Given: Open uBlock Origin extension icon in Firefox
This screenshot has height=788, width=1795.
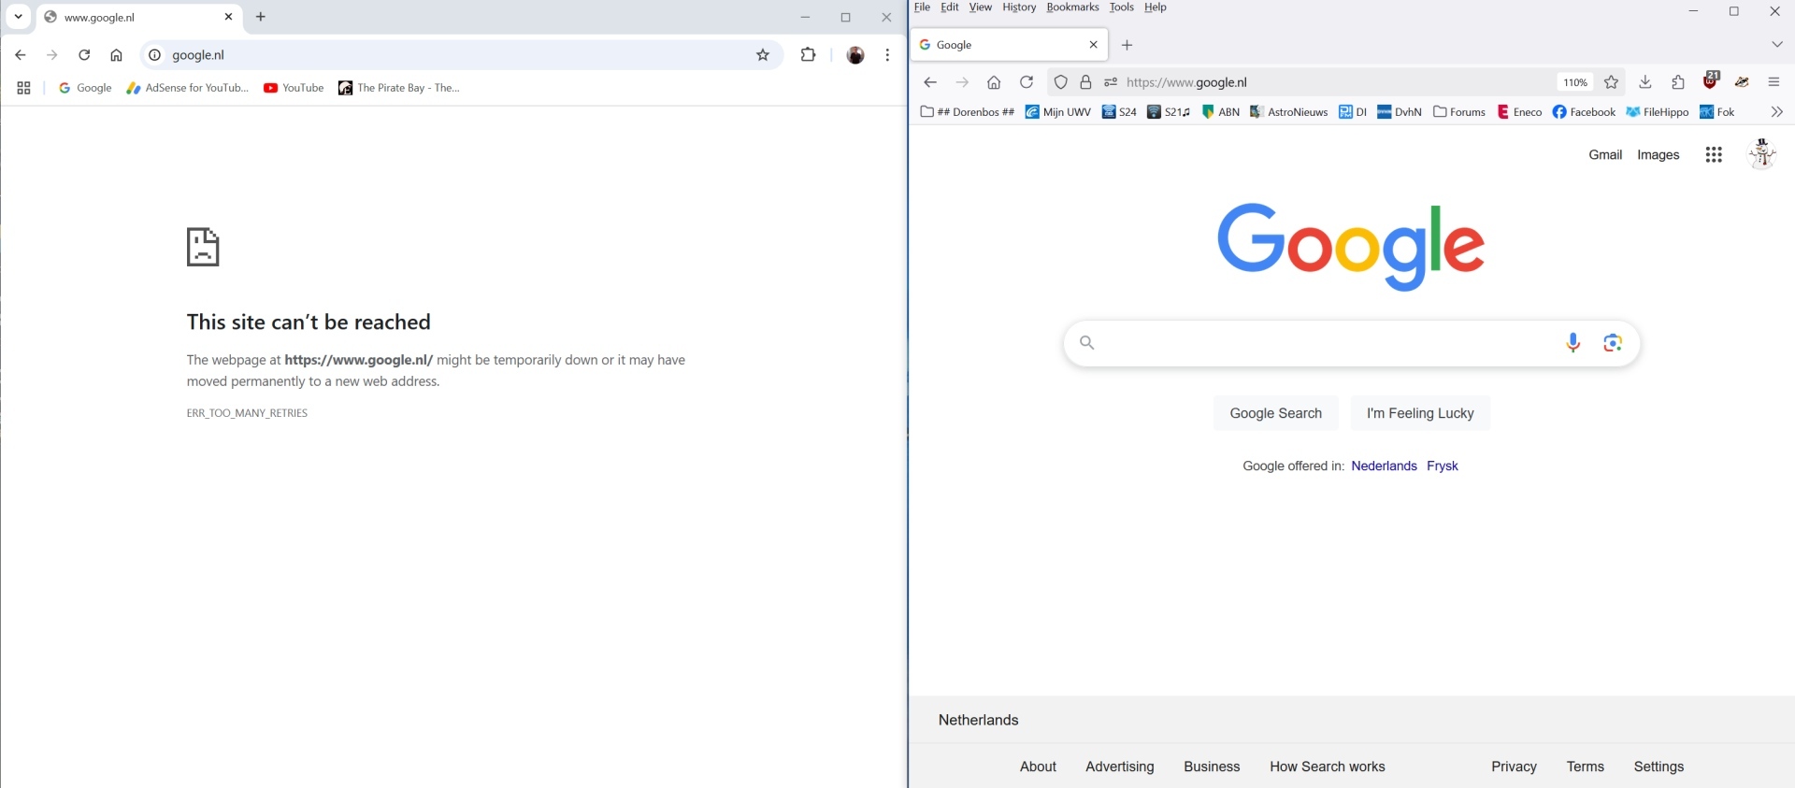Looking at the screenshot, I should point(1712,80).
